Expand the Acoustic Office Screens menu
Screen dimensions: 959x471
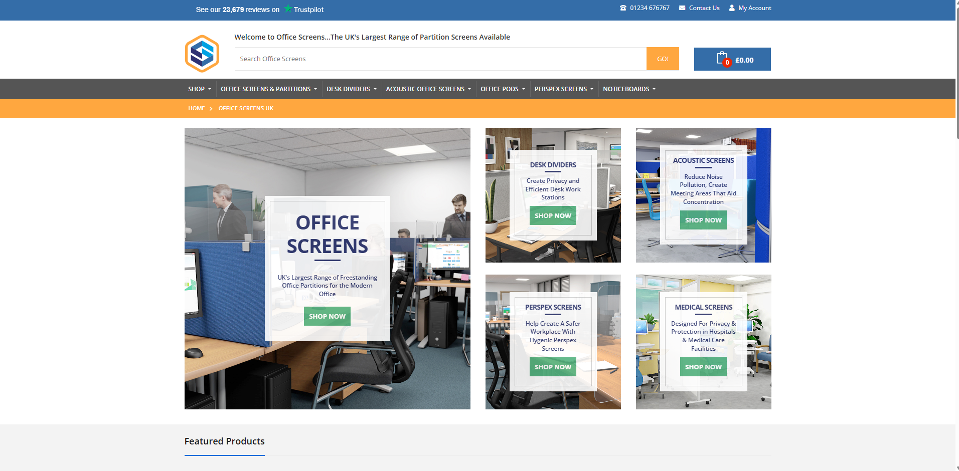coord(428,89)
